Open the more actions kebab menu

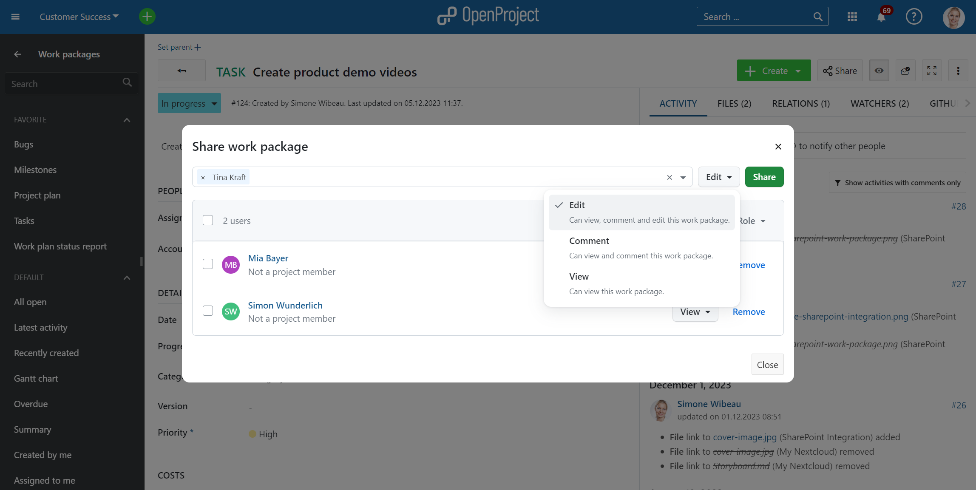958,70
